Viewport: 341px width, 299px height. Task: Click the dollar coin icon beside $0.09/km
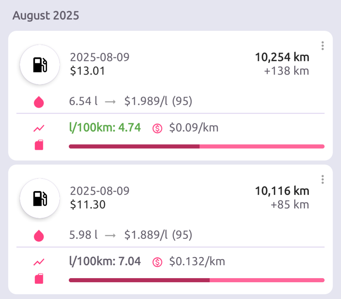(x=157, y=128)
